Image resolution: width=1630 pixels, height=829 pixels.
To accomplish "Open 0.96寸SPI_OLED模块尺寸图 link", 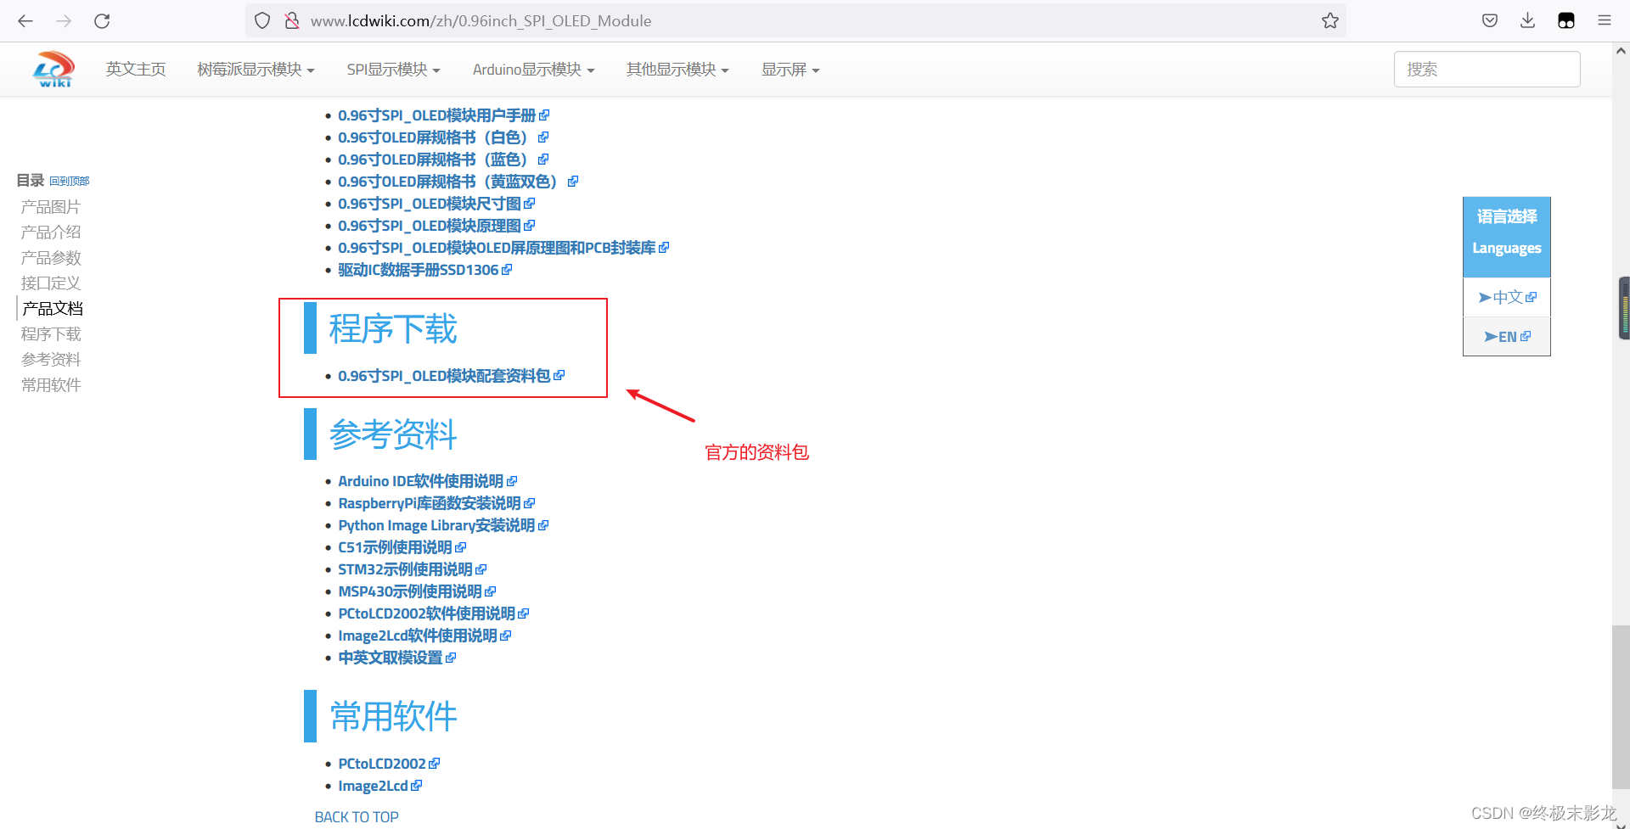I will (436, 204).
